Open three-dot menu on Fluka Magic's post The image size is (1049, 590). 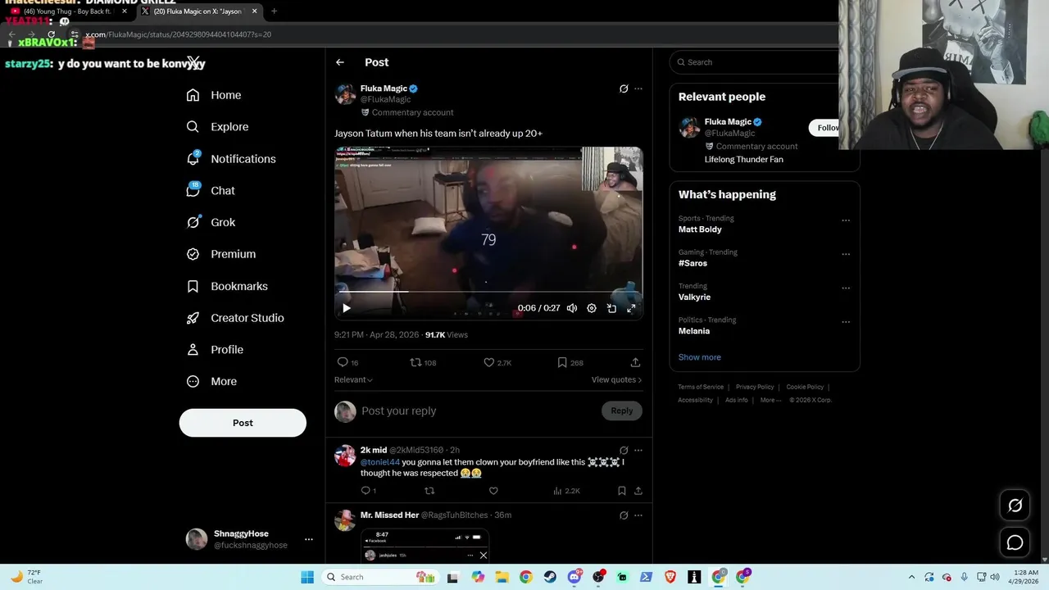pos(638,88)
